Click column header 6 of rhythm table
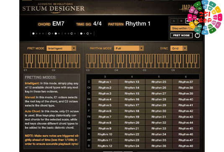The image size is (224, 152). 186,77
